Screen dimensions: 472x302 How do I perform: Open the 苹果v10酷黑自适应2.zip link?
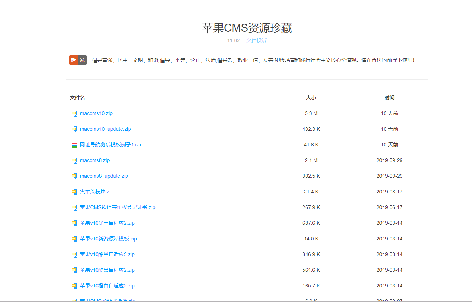tap(107, 270)
